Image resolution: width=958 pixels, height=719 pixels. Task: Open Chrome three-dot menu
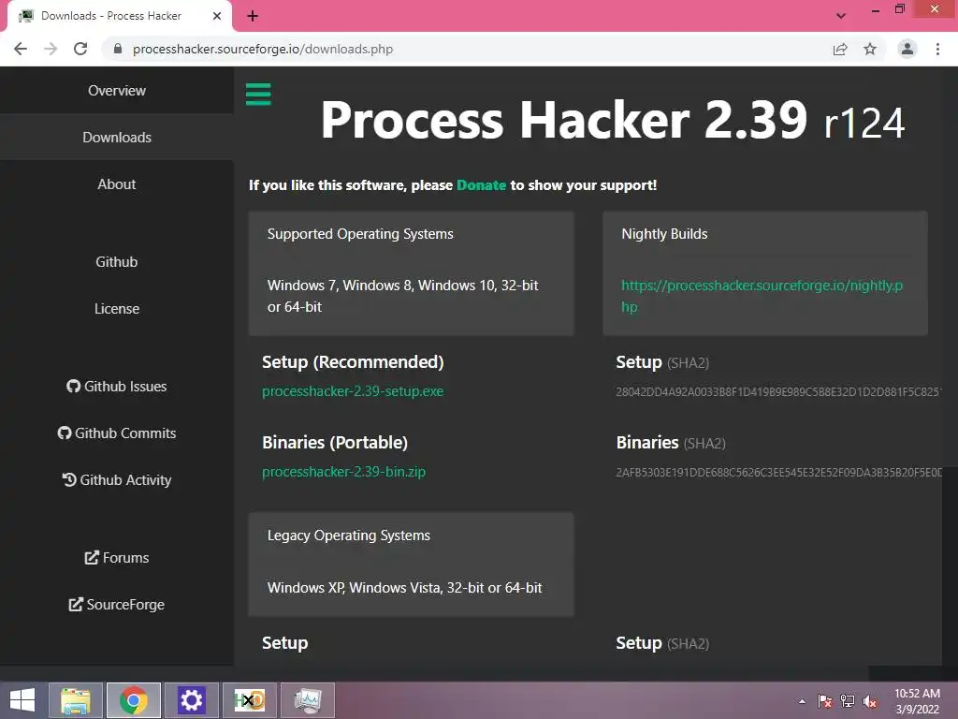tap(937, 49)
